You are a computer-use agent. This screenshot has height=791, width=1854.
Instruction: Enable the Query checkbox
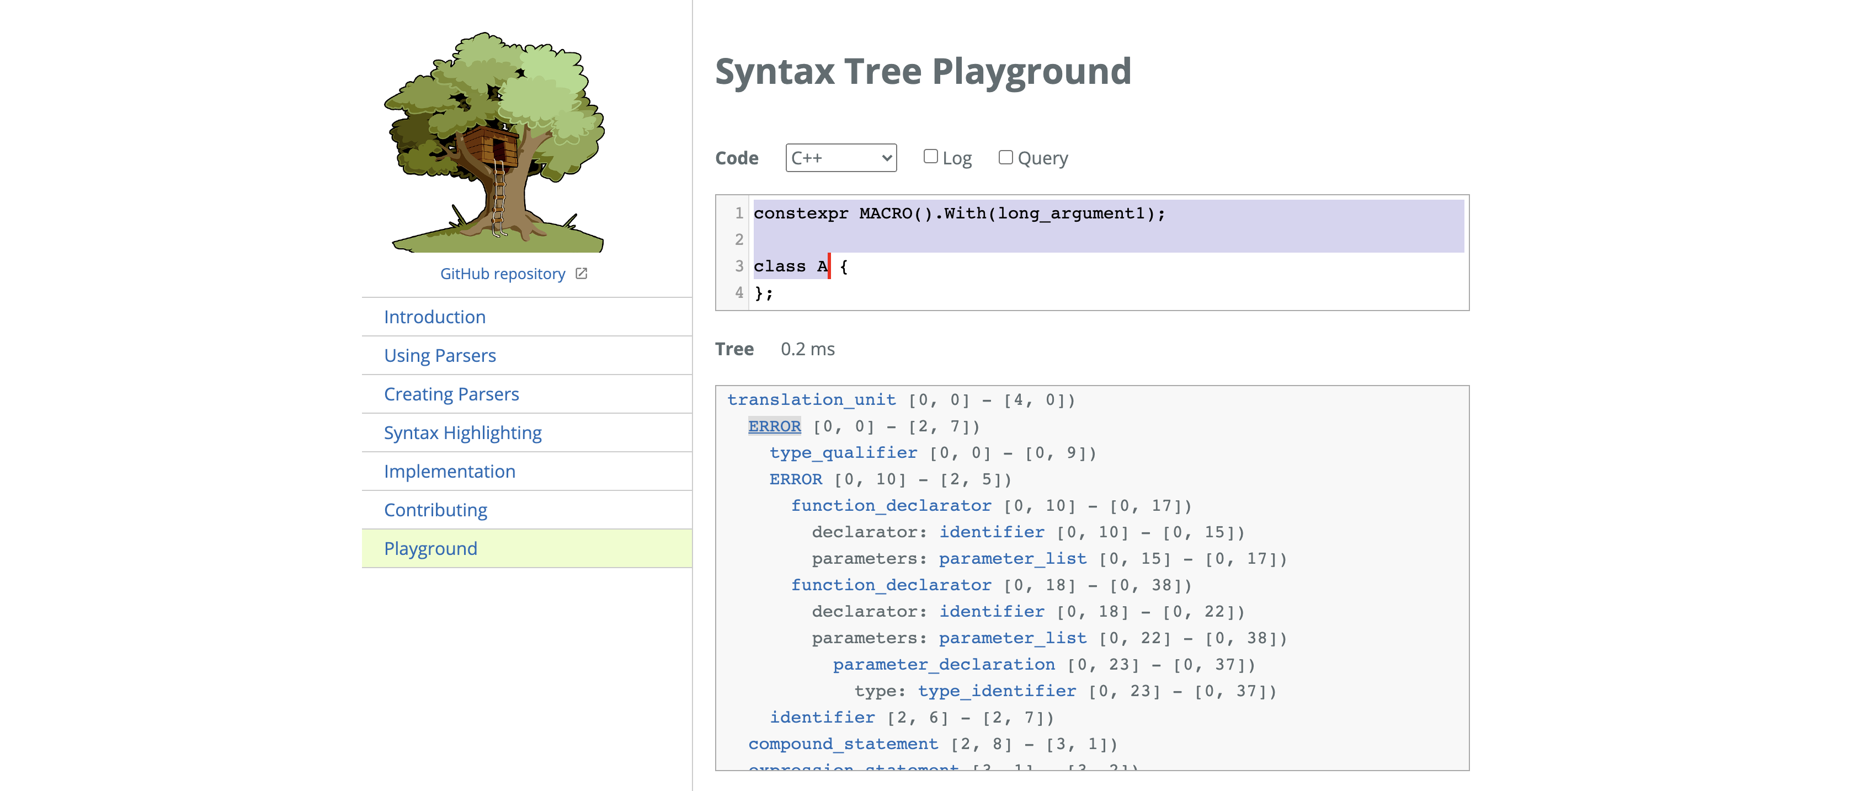(x=1005, y=157)
